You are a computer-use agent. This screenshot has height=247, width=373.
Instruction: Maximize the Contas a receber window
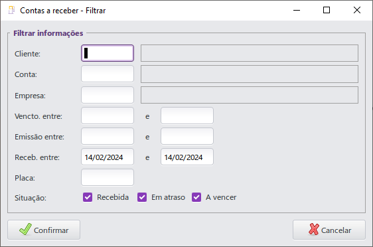tap(327, 10)
